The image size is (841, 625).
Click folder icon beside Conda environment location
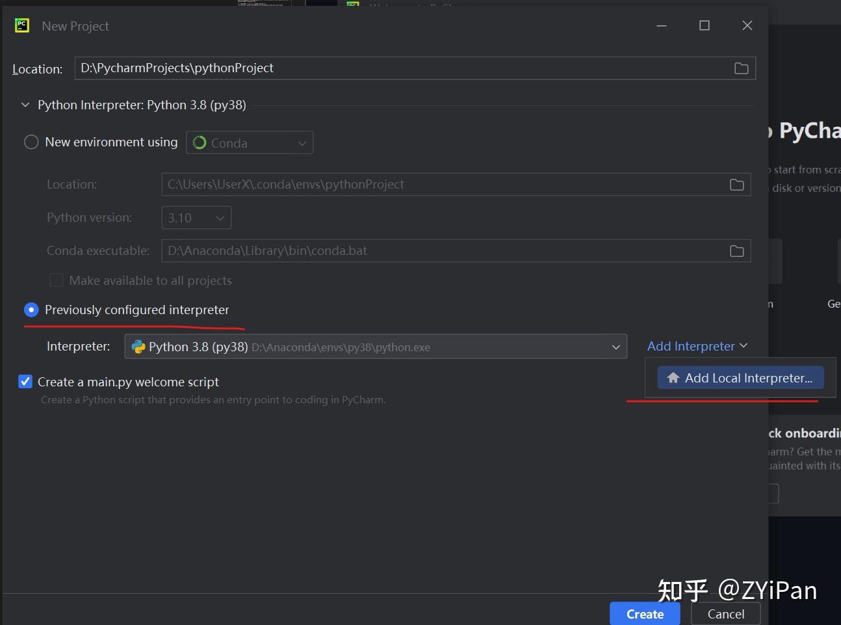736,184
